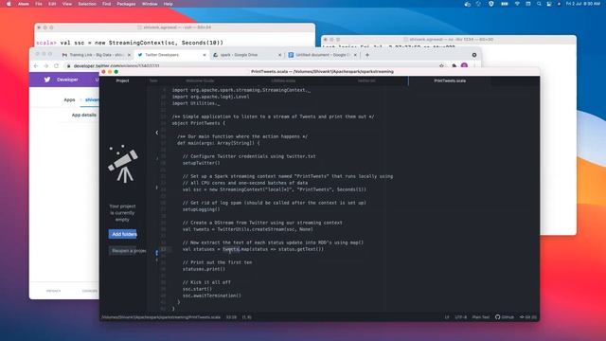Viewport: 606px width, 341px height.
Task: Open Apps breadcrumb on Twitter page
Action: coord(69,99)
